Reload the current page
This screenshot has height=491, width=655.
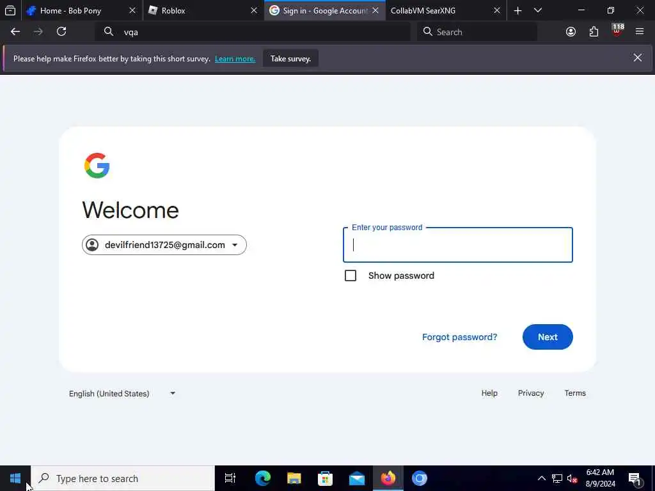61,32
